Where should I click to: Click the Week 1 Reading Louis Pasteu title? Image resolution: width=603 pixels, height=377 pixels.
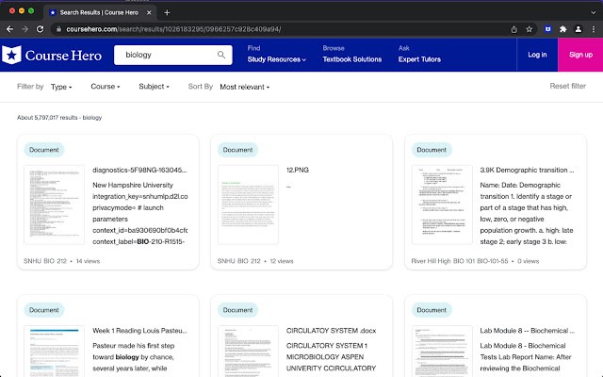139,331
